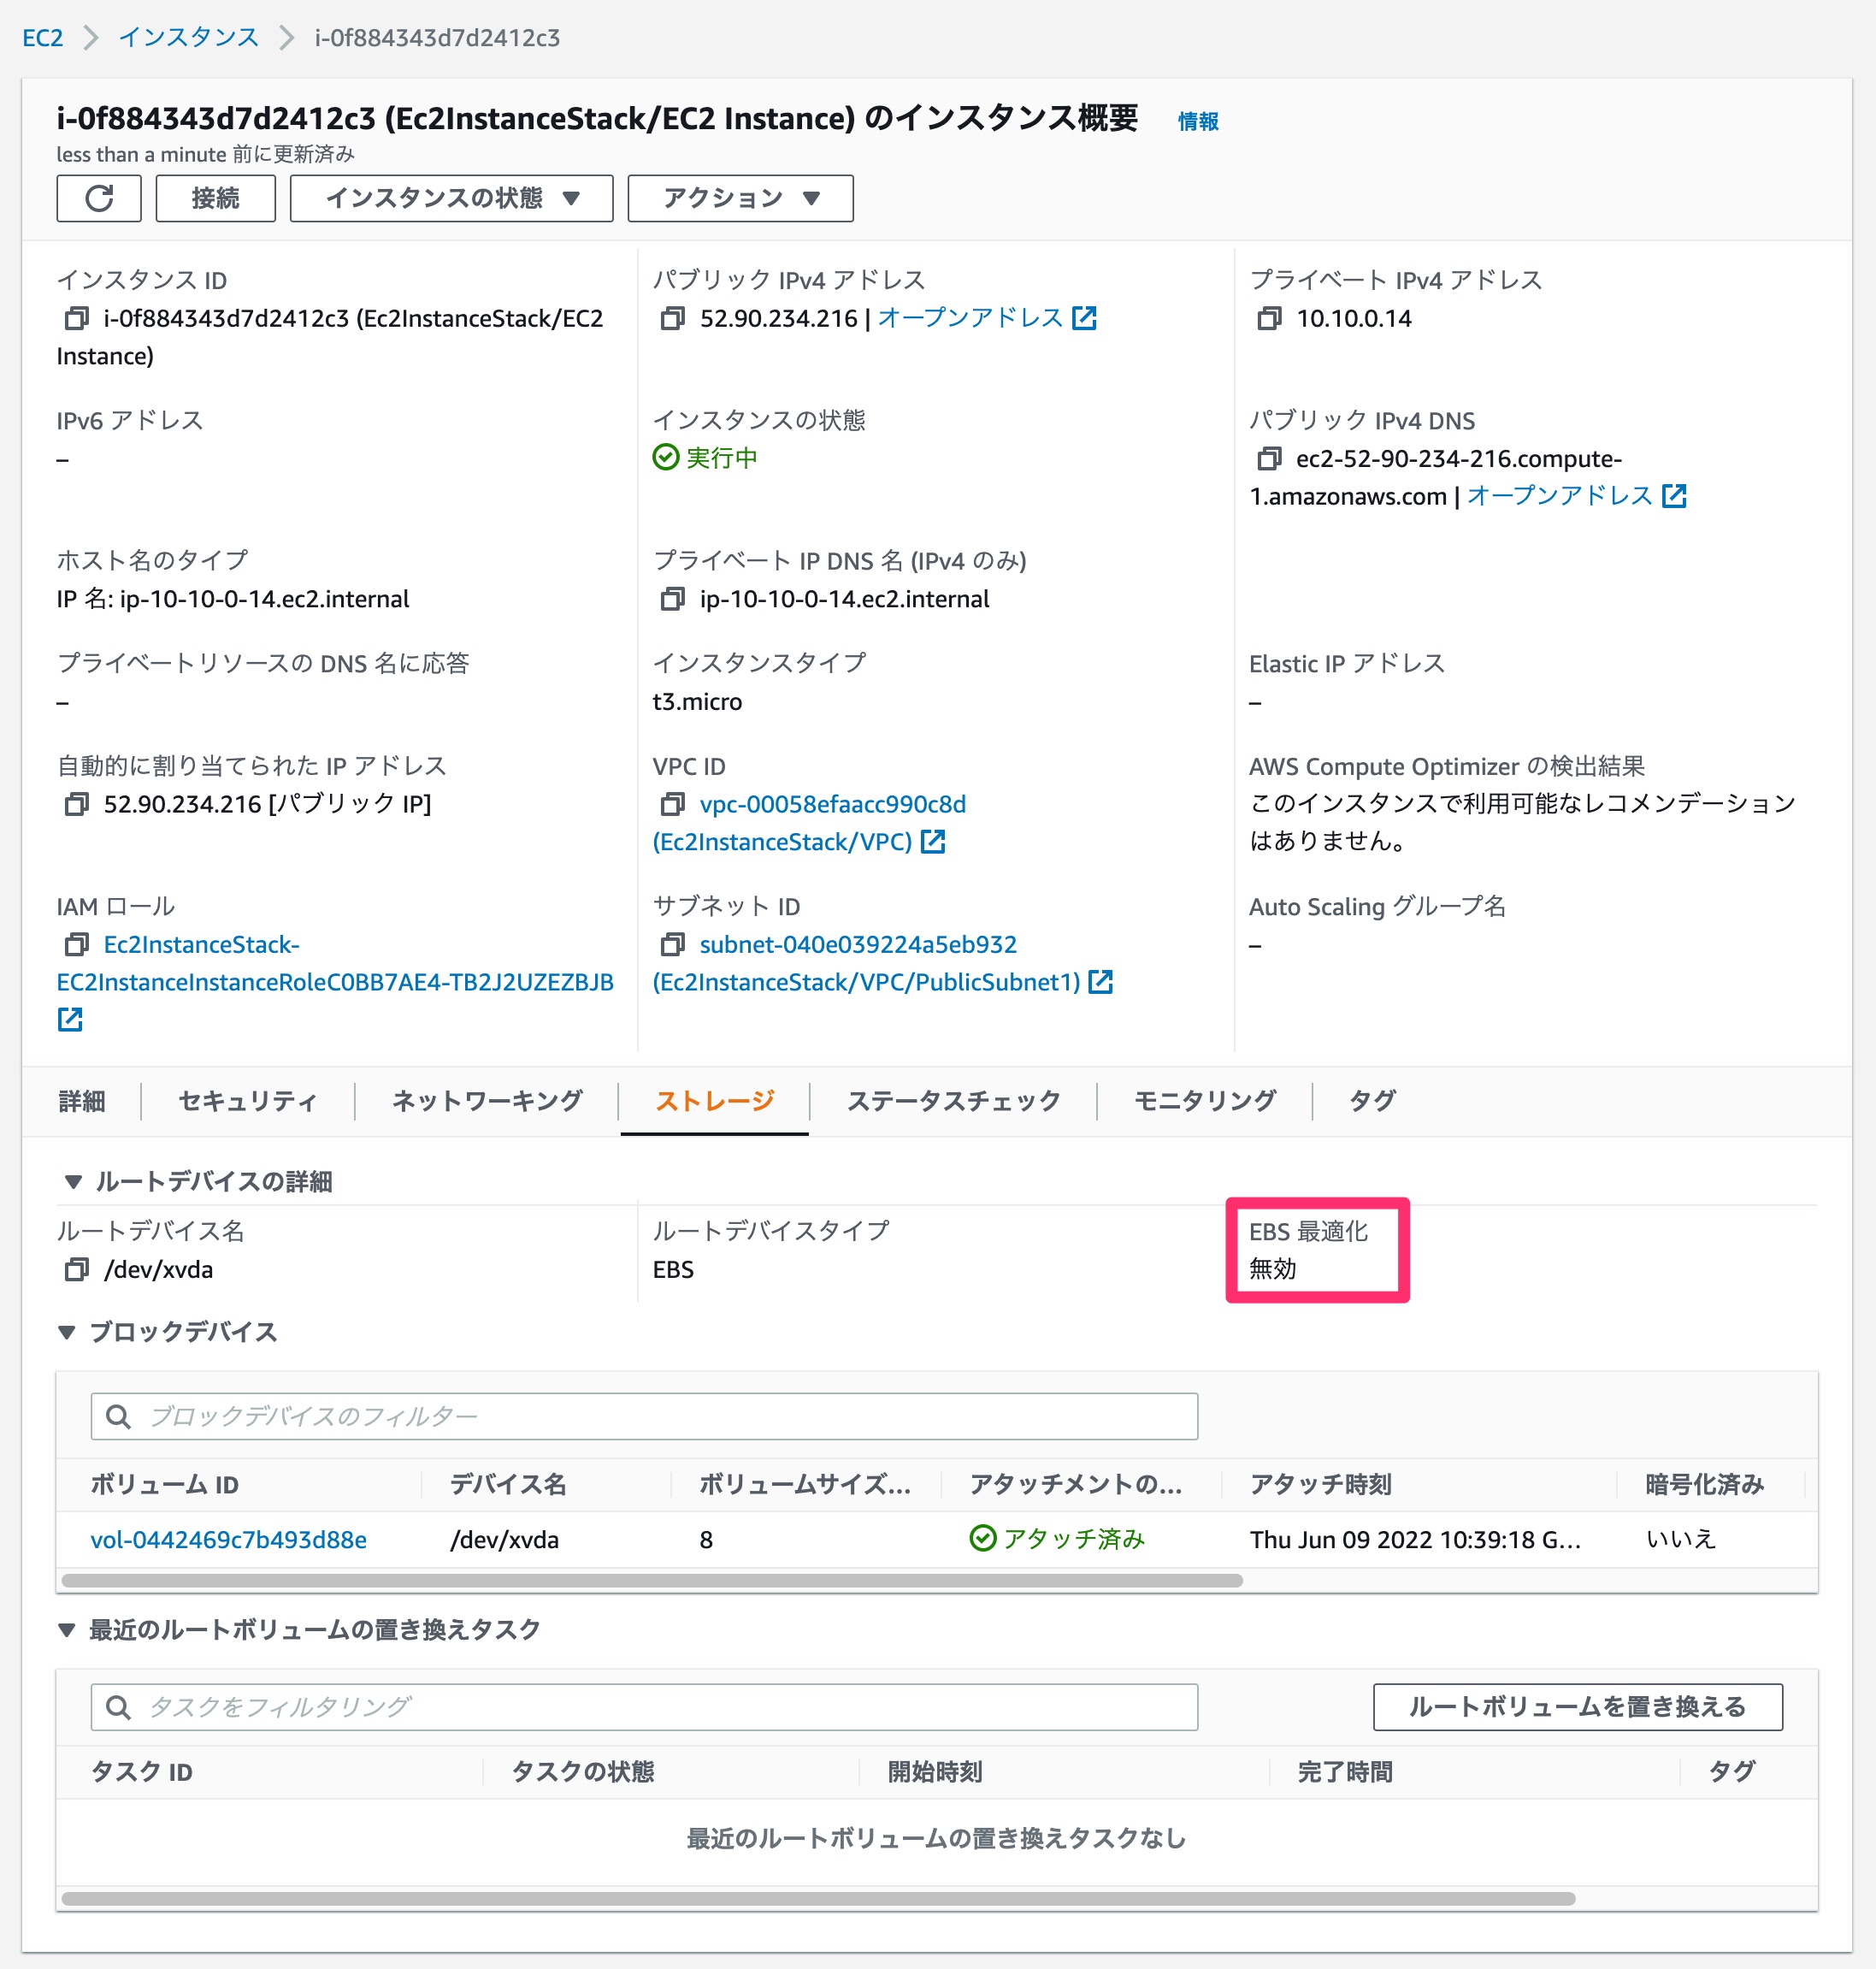The image size is (1876, 1969).
Task: Click the 接続 button
Action: click(216, 198)
